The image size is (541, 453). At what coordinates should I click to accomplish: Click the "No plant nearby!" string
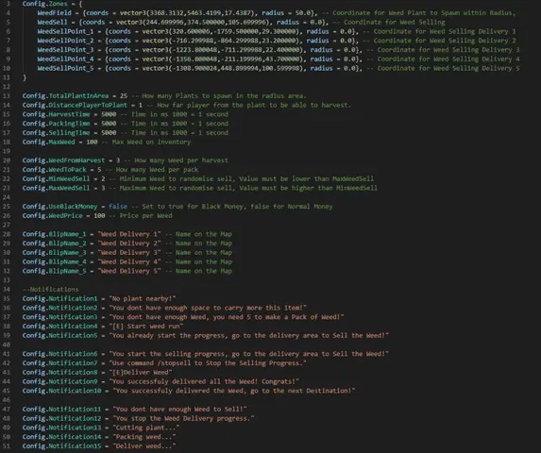pos(143,298)
